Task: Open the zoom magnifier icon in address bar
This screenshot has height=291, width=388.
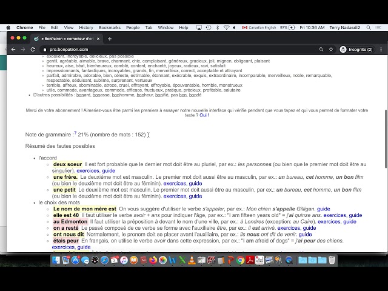Action: click(x=321, y=49)
